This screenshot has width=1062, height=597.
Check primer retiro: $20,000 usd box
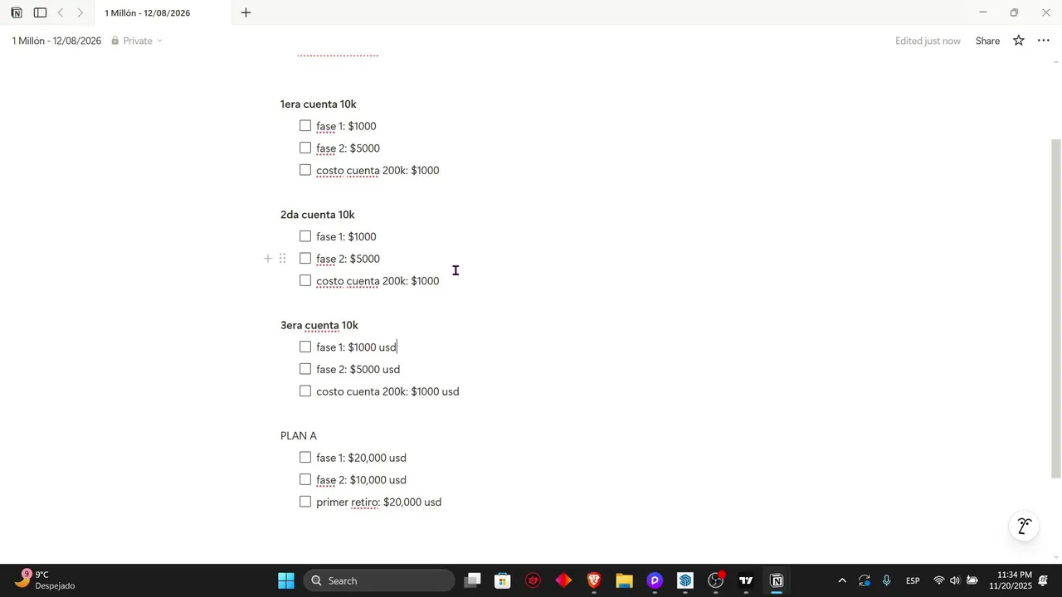pyautogui.click(x=305, y=502)
